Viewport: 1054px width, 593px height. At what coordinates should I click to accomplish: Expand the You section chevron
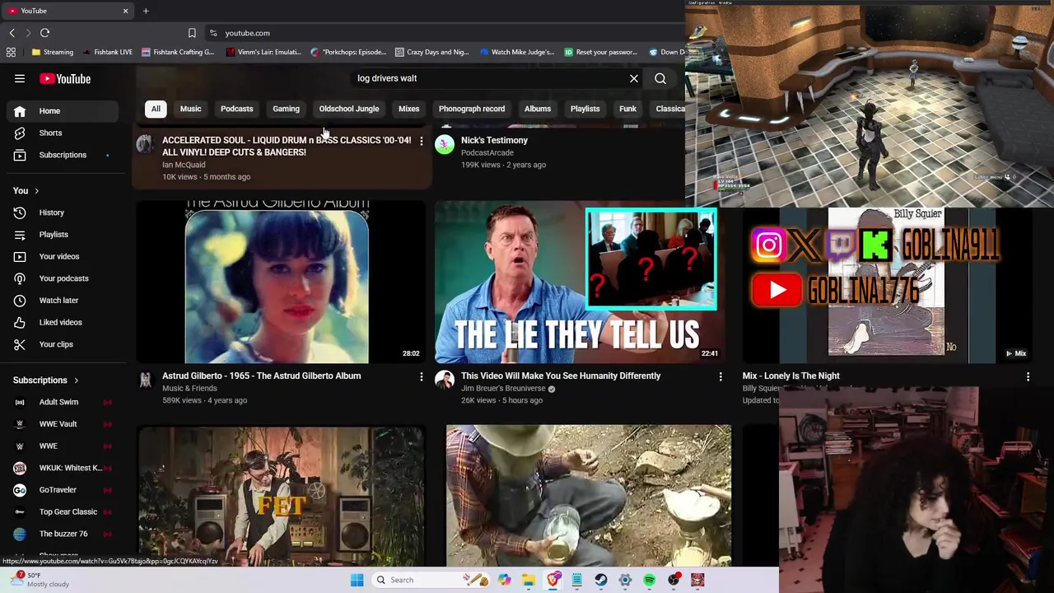point(36,191)
